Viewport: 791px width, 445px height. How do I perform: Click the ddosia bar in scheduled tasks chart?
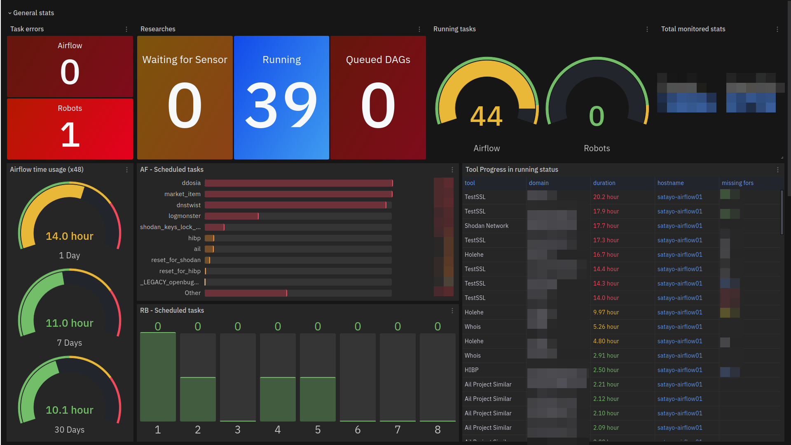pos(299,183)
